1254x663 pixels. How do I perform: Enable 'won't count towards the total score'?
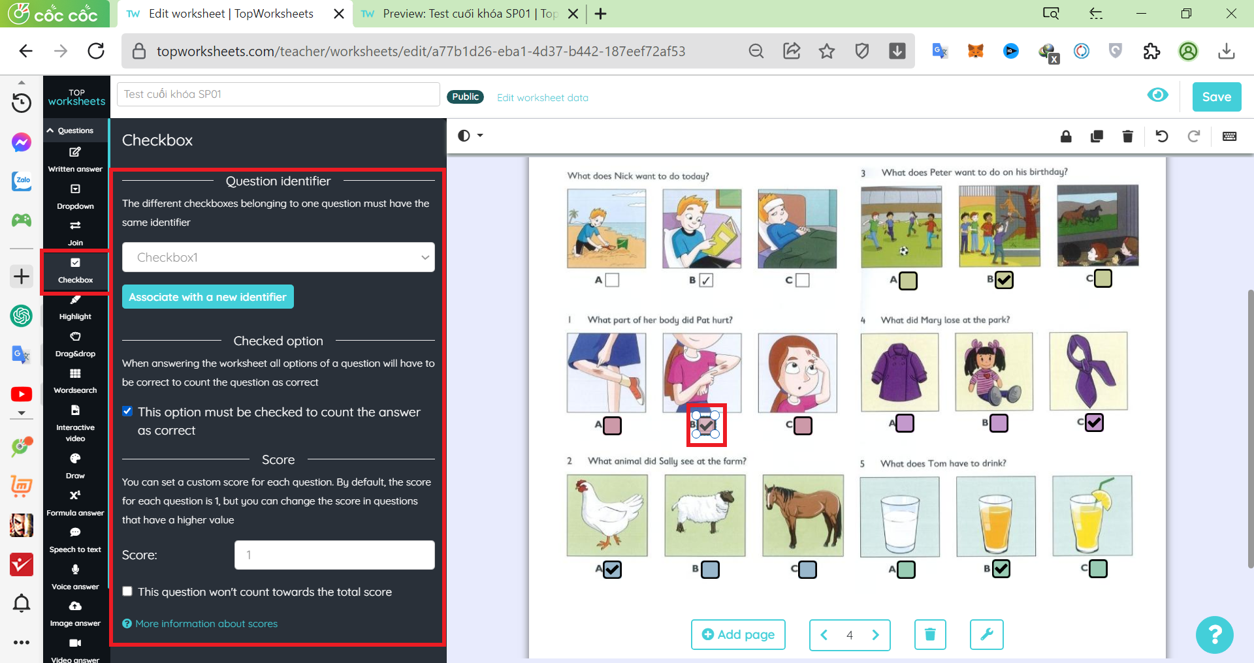coord(128,591)
